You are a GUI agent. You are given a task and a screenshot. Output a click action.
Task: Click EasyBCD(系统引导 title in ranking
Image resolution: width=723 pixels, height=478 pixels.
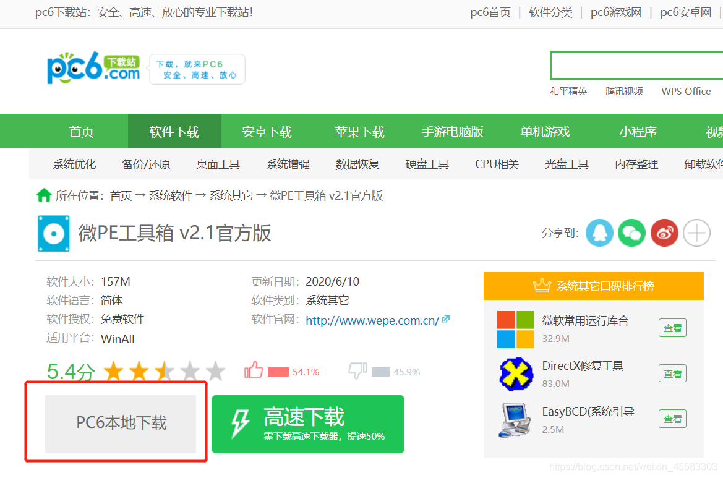coord(588,412)
